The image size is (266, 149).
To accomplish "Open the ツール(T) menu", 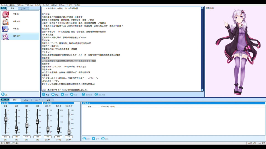I will click(69, 5).
